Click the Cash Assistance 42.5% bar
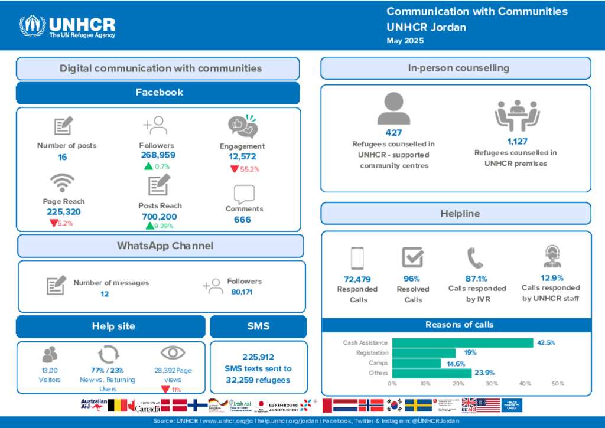 pos(463,342)
